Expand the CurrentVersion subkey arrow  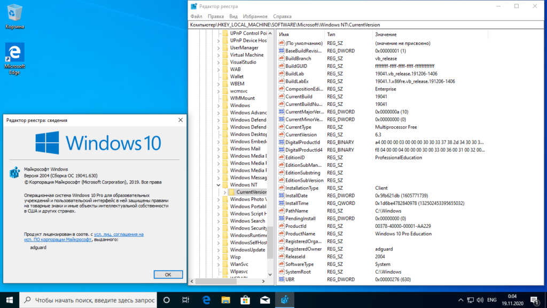[x=225, y=192]
